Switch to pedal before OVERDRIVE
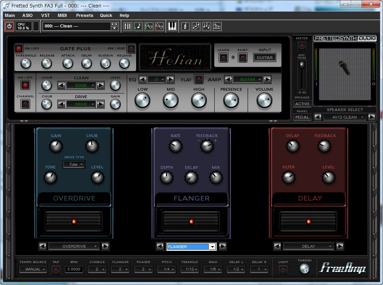 (x=42, y=246)
